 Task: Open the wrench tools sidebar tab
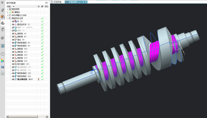tap(3, 74)
